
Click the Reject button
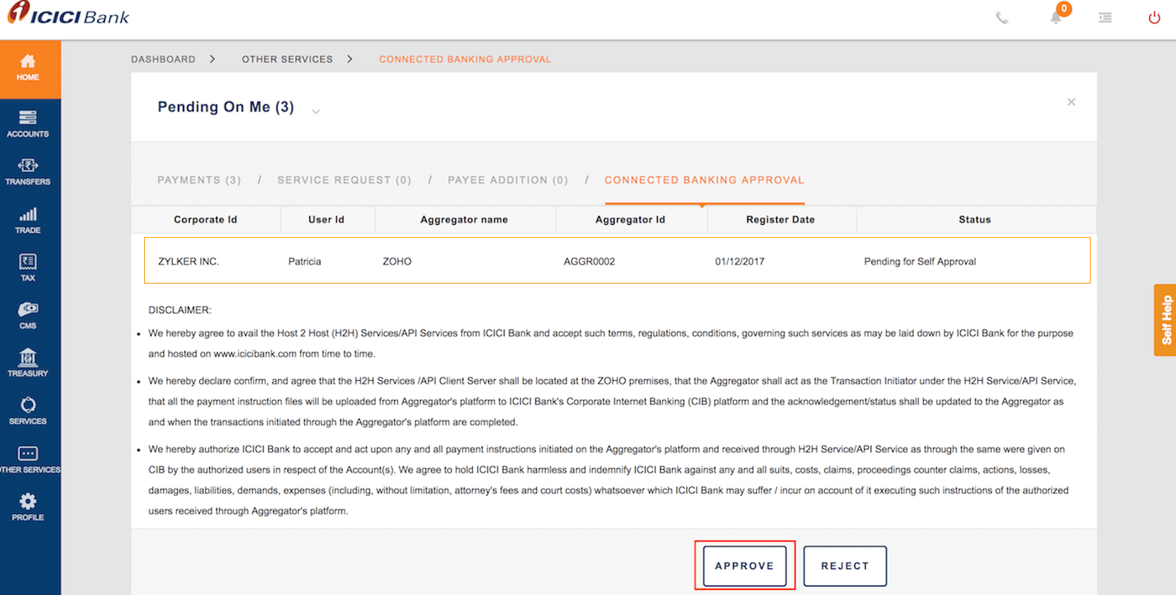pyautogui.click(x=845, y=566)
